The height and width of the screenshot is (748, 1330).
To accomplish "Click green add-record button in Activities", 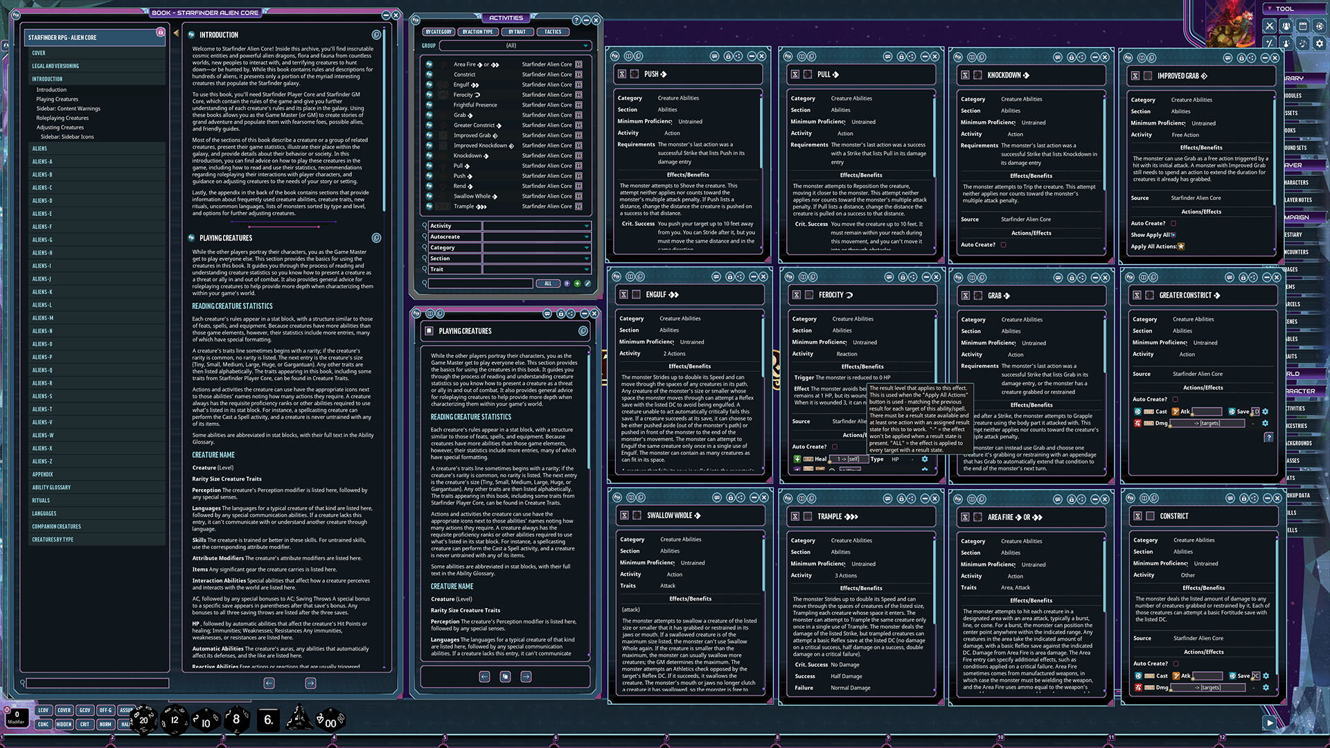I will click(577, 283).
